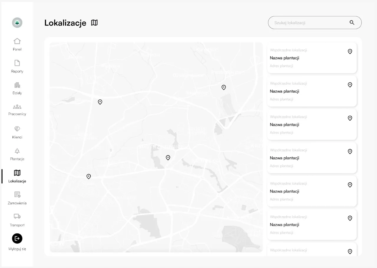Viewport: 377px width, 268px height.
Task: Open Pracownicy people icon
Action: [x=17, y=107]
